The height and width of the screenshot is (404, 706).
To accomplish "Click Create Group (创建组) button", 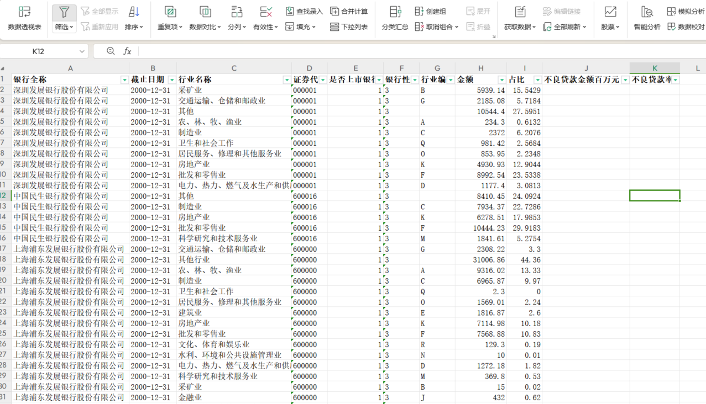I will point(431,11).
